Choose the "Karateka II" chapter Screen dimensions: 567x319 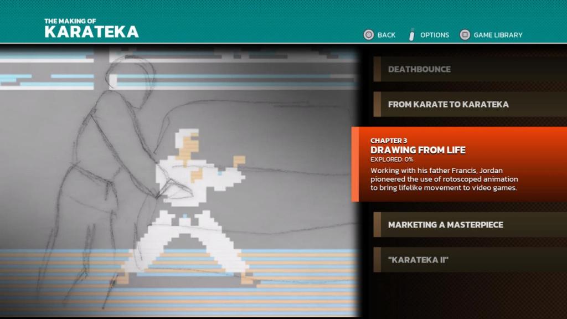pyautogui.click(x=418, y=260)
